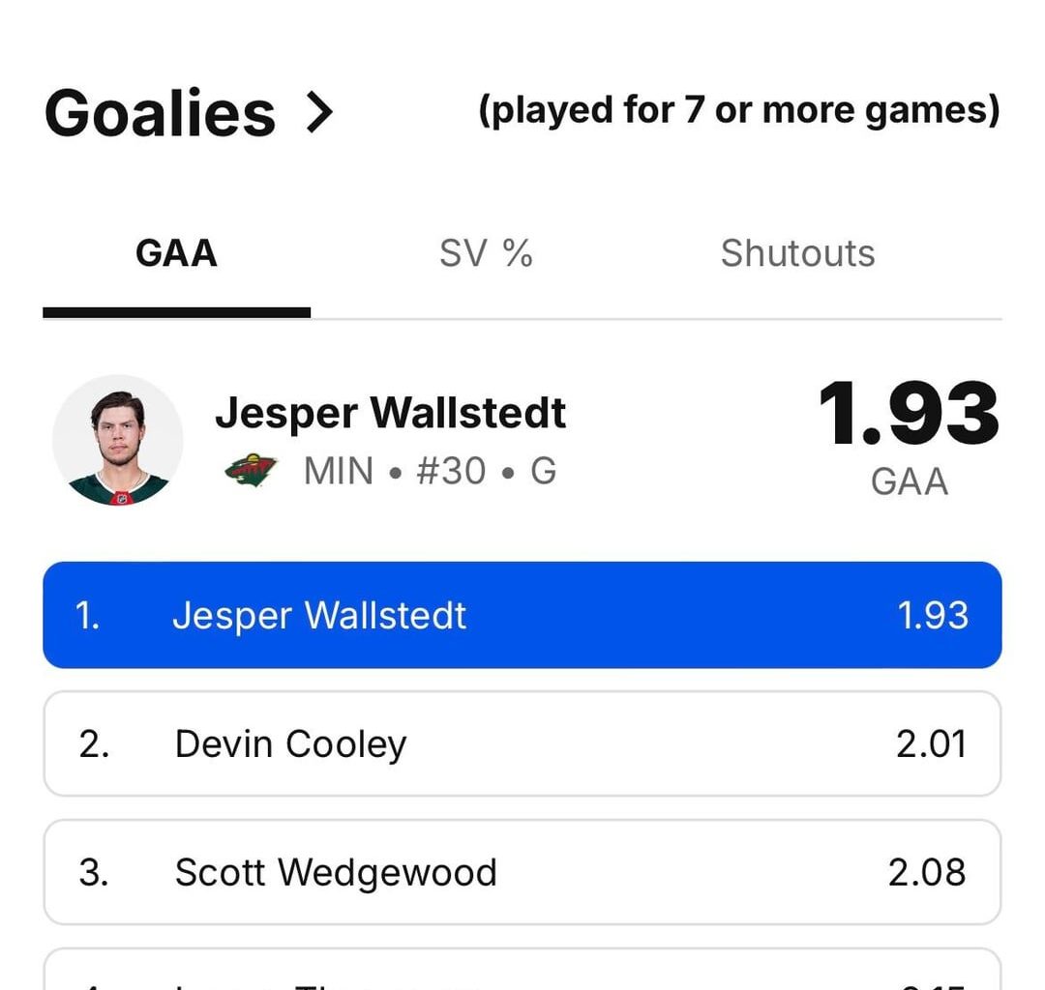Screen dimensions: 1045x990
Task: Switch to the Shutouts tab
Action: [797, 253]
